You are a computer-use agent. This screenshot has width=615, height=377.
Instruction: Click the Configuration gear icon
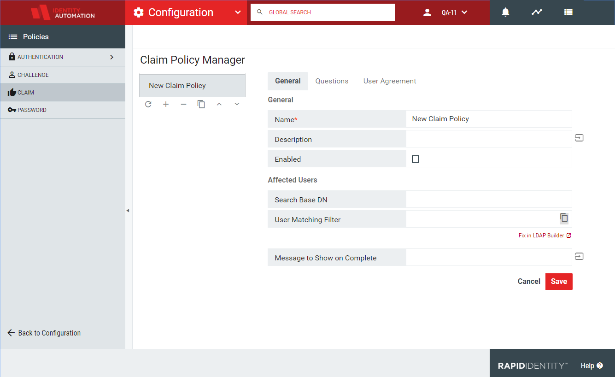(x=139, y=12)
